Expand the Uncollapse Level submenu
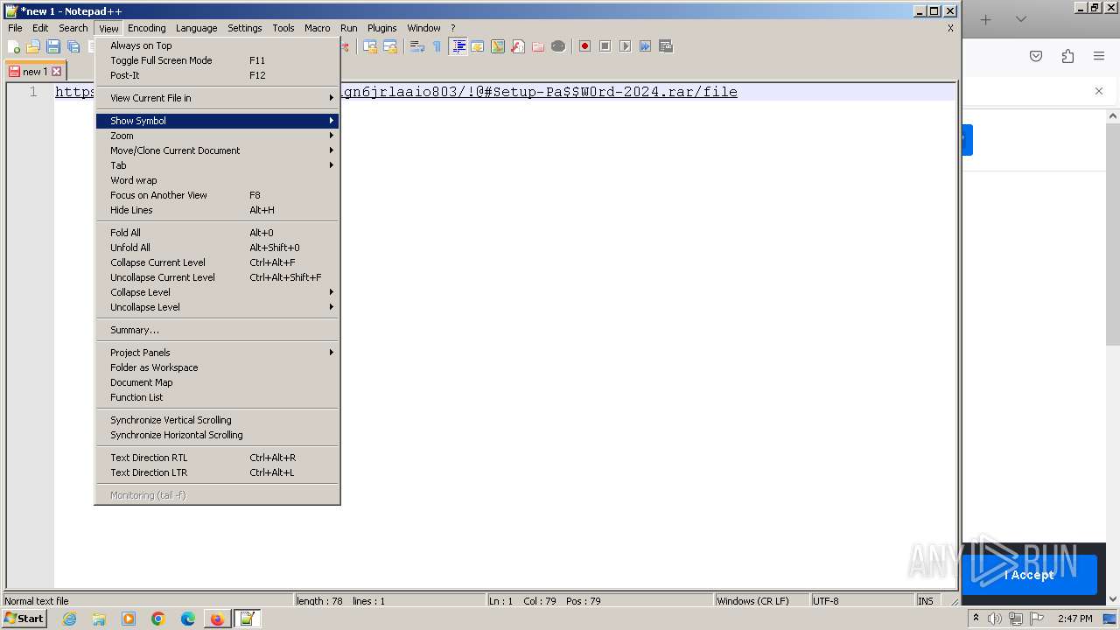The height and width of the screenshot is (630, 1120). (217, 307)
